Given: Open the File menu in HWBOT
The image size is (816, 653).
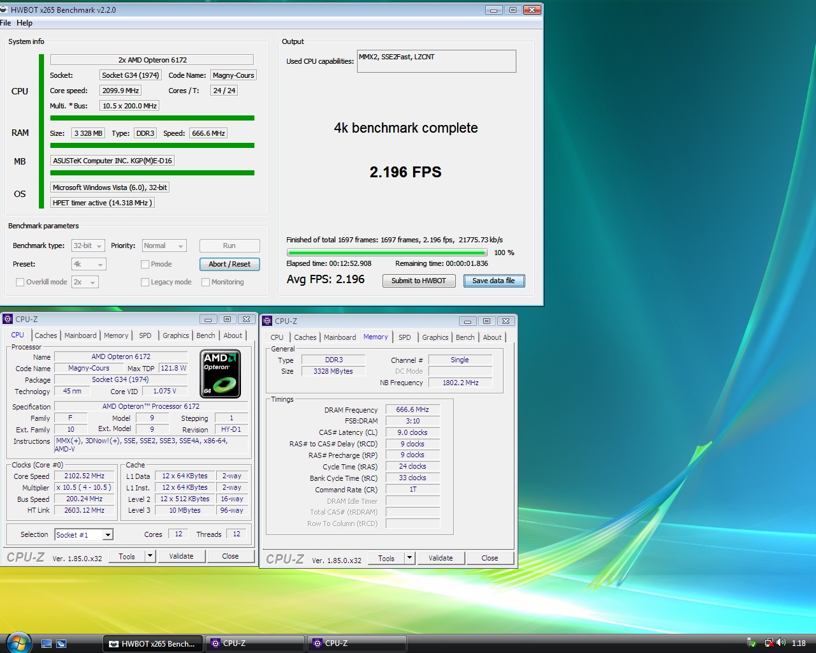Looking at the screenshot, I should 6,23.
